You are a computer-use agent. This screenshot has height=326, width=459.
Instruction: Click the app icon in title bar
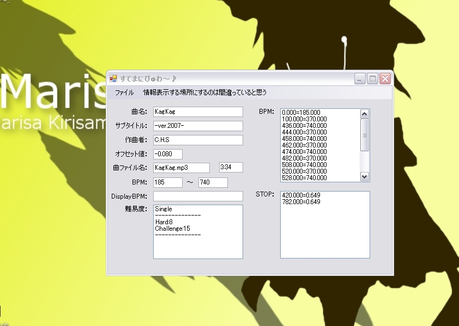click(113, 79)
